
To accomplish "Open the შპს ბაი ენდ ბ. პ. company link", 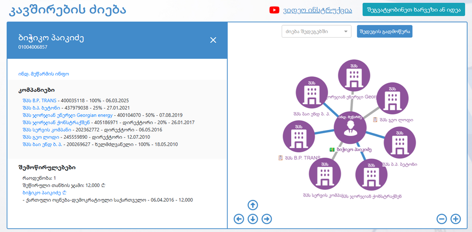I will pyautogui.click(x=43, y=144).
